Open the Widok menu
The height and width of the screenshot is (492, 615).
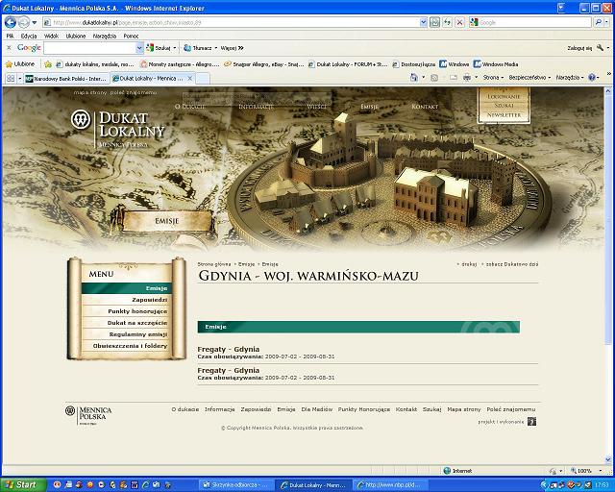click(x=51, y=37)
